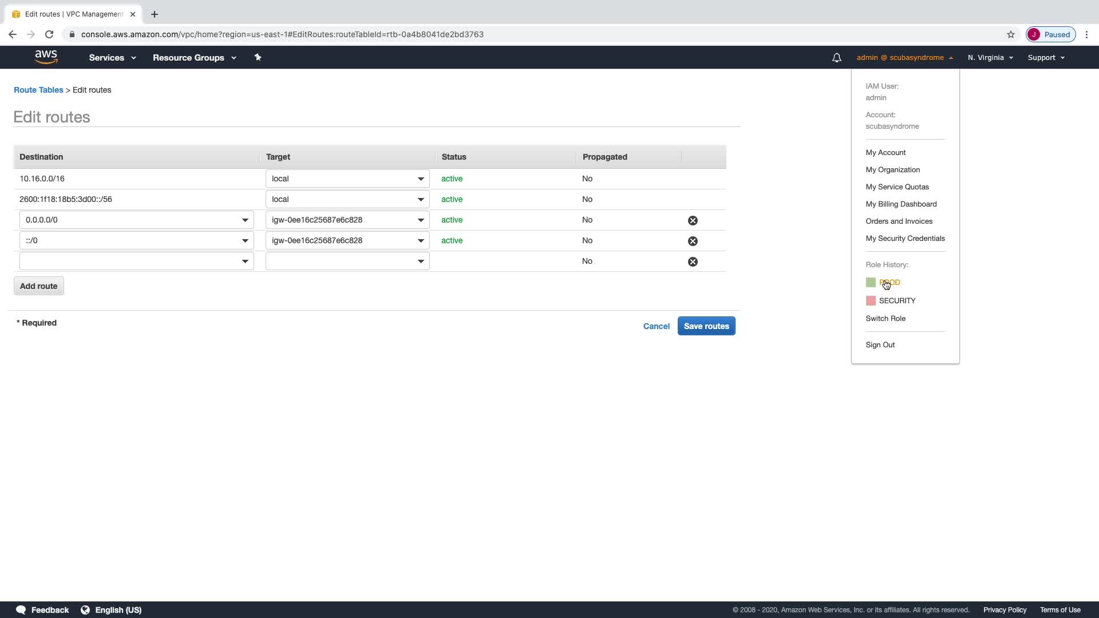
Task: Click the pin shortcut icon in navbar
Action: pos(258,57)
